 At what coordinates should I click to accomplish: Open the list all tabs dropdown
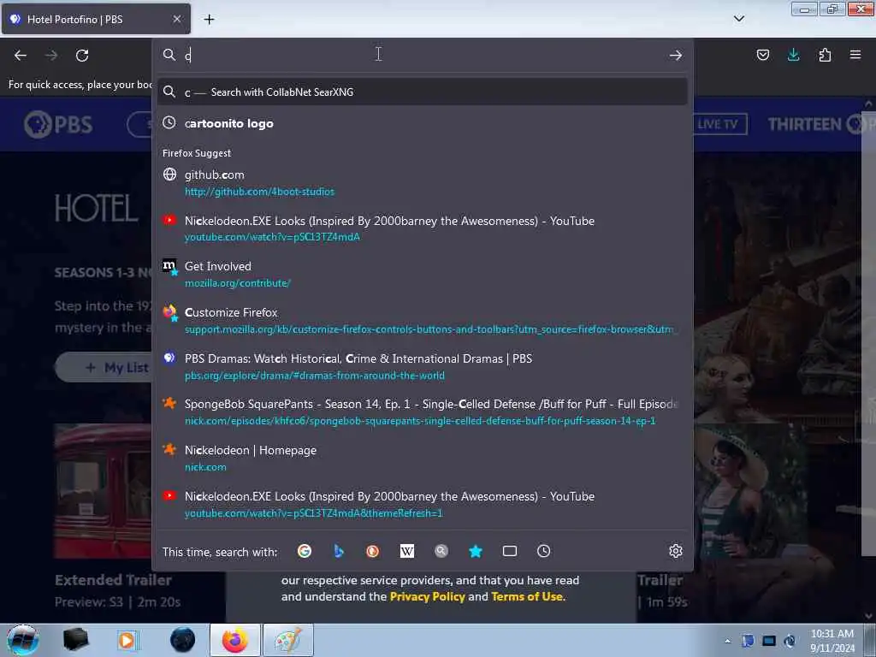click(738, 19)
